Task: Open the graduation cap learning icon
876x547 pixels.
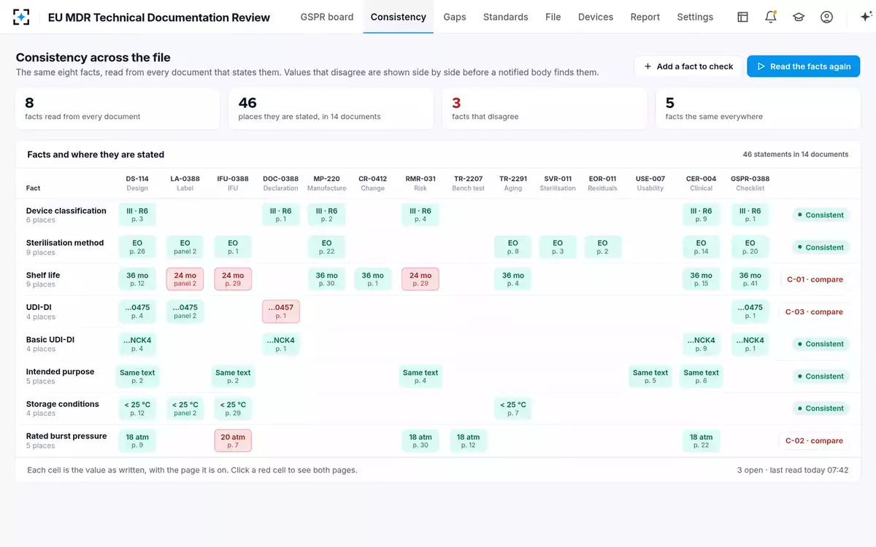Action: point(799,17)
